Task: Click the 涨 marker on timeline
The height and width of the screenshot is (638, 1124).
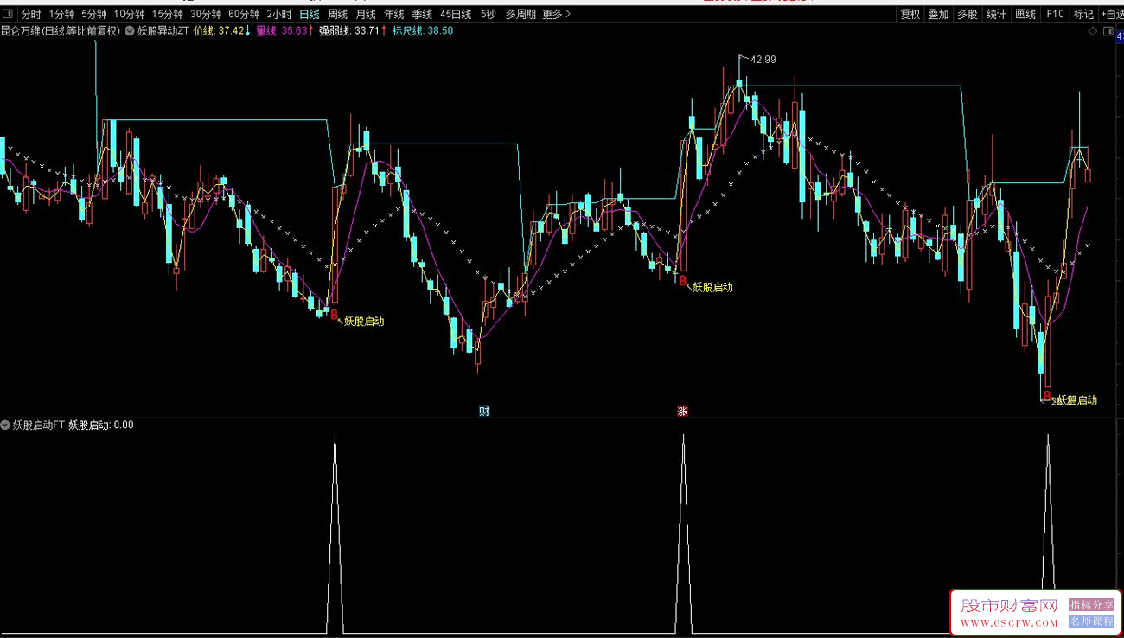Action: 682,412
